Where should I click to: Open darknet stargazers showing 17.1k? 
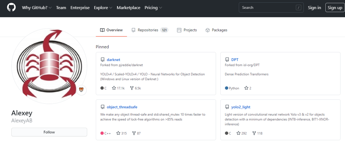[x=118, y=88]
